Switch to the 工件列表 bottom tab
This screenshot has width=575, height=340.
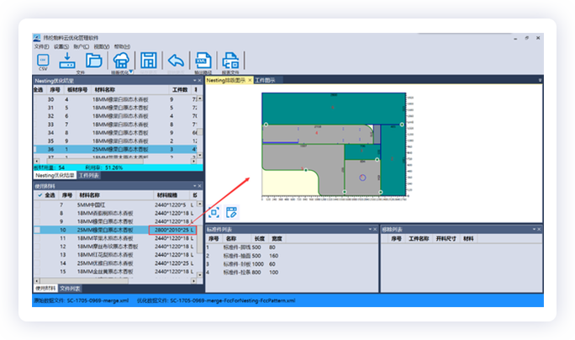tap(89, 176)
